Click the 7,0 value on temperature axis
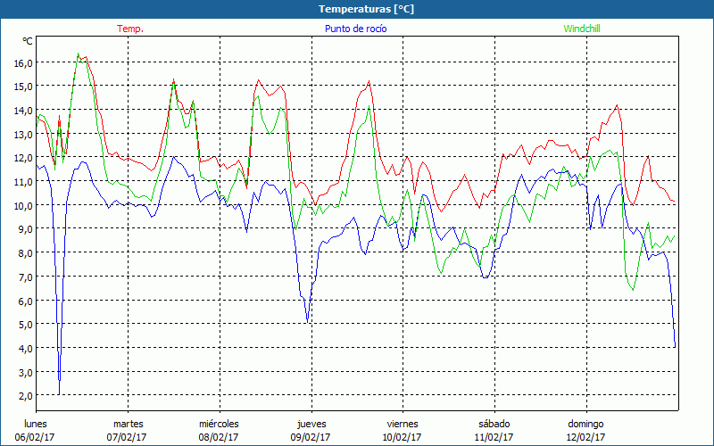714x446 pixels. pos(24,277)
